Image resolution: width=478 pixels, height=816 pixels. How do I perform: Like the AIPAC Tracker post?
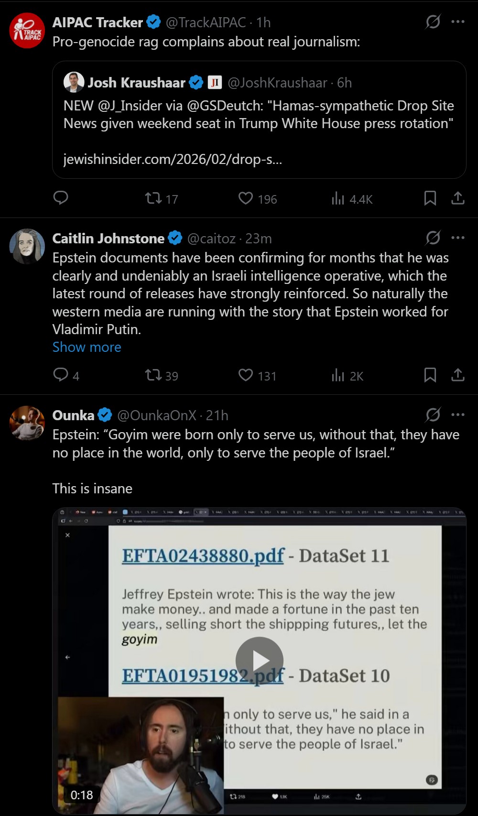[246, 198]
